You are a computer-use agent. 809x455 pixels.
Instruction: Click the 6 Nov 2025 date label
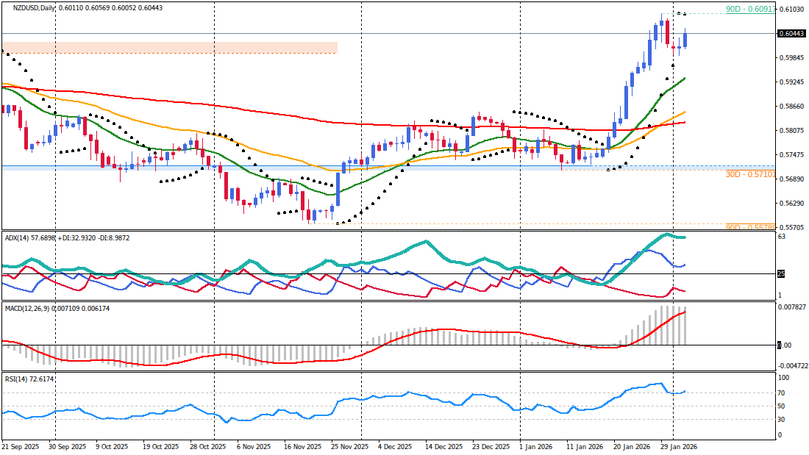253,447
